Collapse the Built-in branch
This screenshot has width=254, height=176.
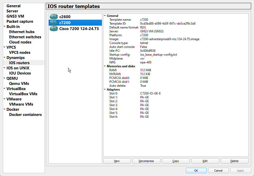[x=4, y=26]
